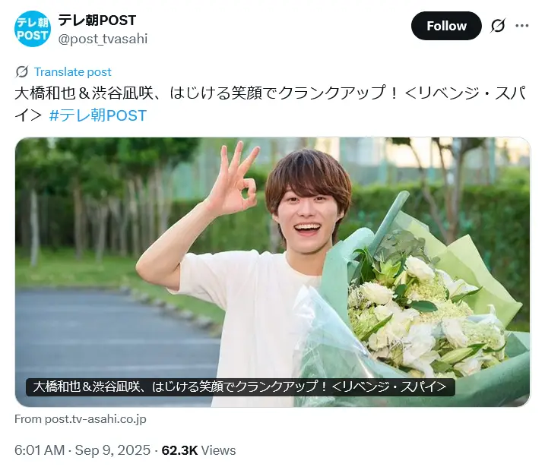This screenshot has width=545, height=467.
Task: Click the Grok icon next to Follow
Action: pyautogui.click(x=498, y=26)
